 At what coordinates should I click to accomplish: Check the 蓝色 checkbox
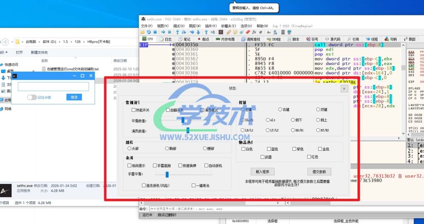pyautogui.click(x=269, y=149)
